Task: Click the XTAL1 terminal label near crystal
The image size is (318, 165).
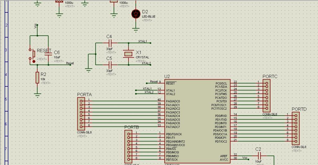Action: [x=143, y=41]
